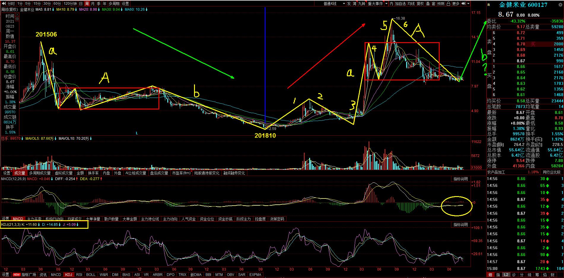Select the 月 monthly period
The width and height of the screenshot is (564, 278).
(93, 4)
